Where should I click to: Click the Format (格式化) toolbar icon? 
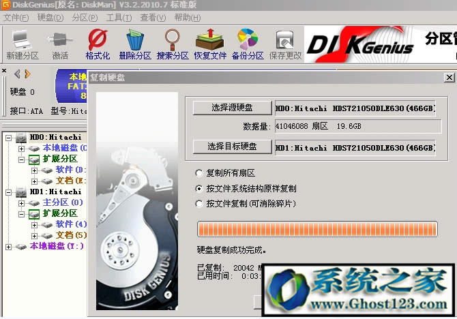[98, 44]
